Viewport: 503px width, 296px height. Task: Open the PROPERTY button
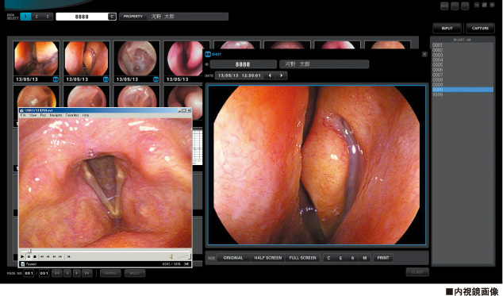(x=133, y=17)
